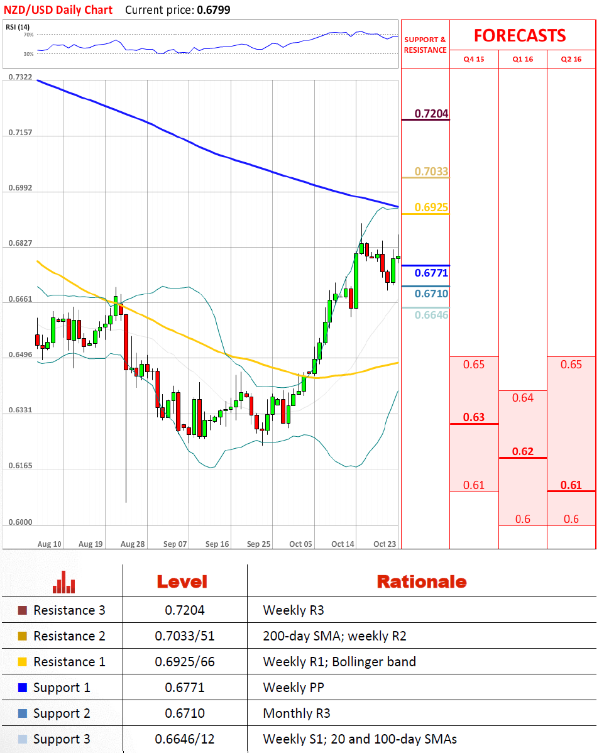Click the Support 1 blue color swatch
Screen dimensions: 604x753
pyautogui.click(x=22, y=688)
